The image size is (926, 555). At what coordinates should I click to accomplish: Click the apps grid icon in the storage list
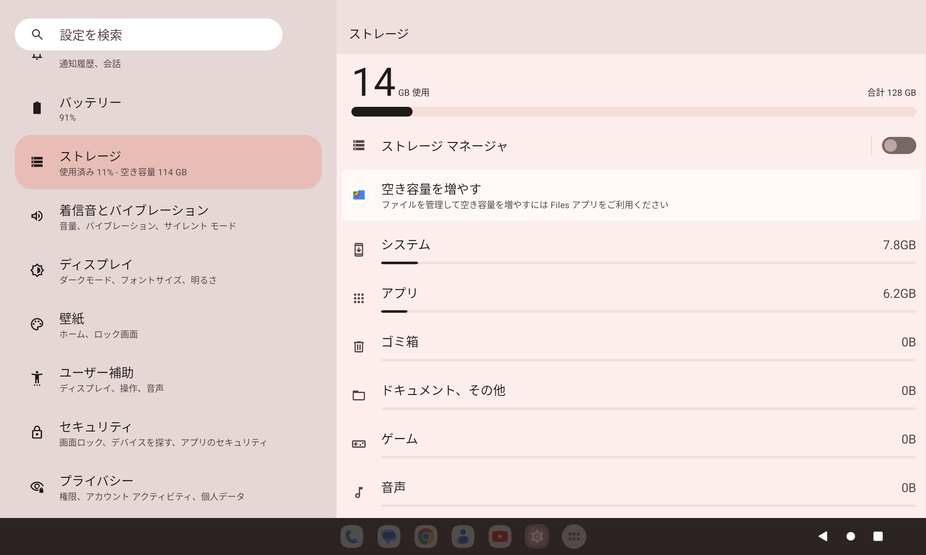click(359, 298)
